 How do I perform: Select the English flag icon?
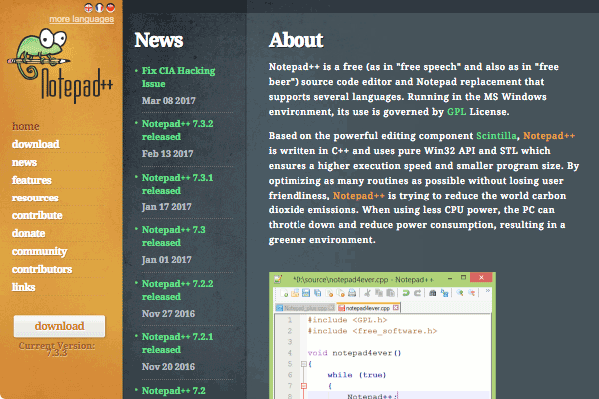(88, 8)
